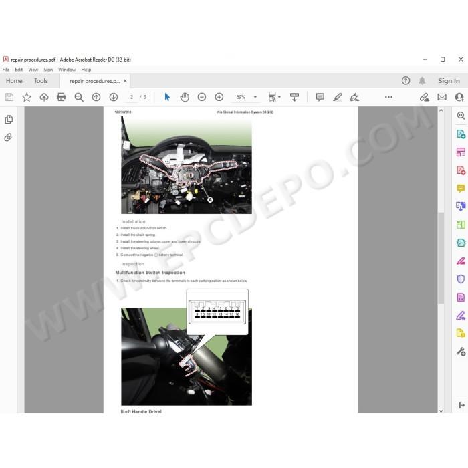Click scrollbar up arrow

[441, 110]
